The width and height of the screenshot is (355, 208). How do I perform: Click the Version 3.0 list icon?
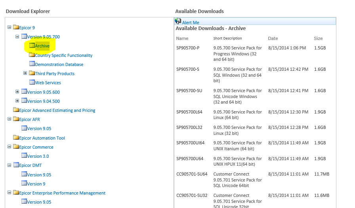click(24, 155)
